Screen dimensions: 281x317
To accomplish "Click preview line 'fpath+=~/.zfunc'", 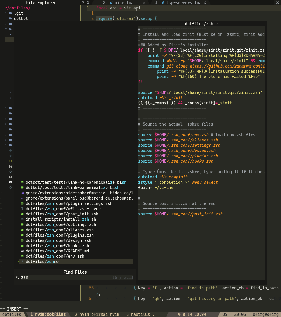I will tap(156, 188).
